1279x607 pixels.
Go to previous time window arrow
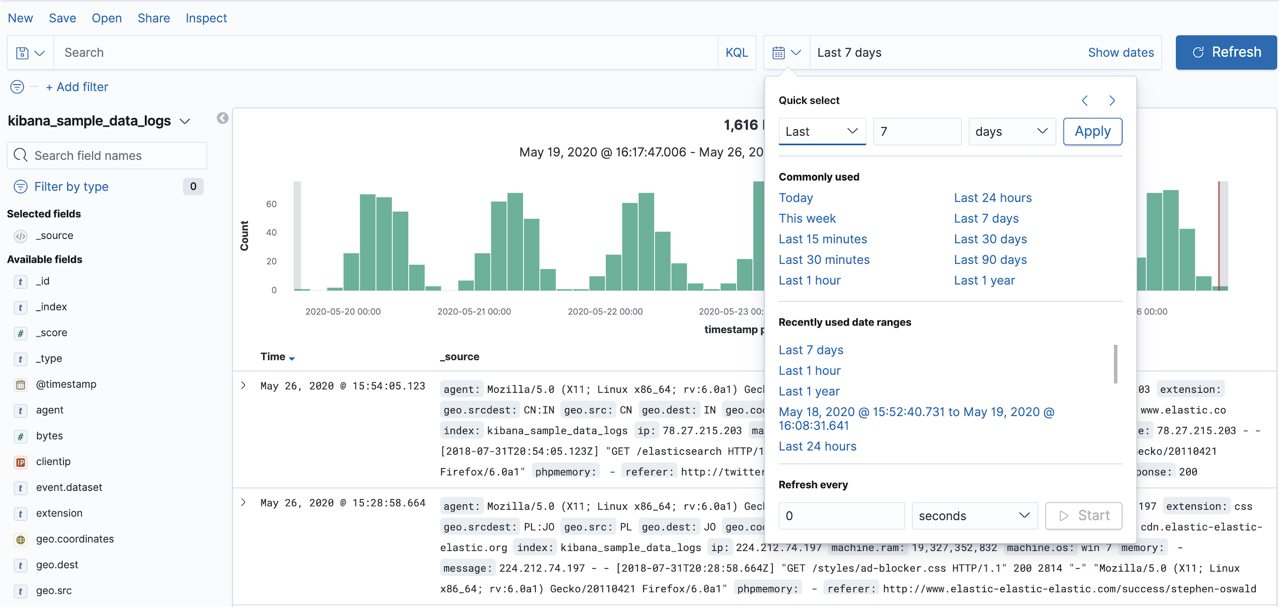pyautogui.click(x=1085, y=101)
